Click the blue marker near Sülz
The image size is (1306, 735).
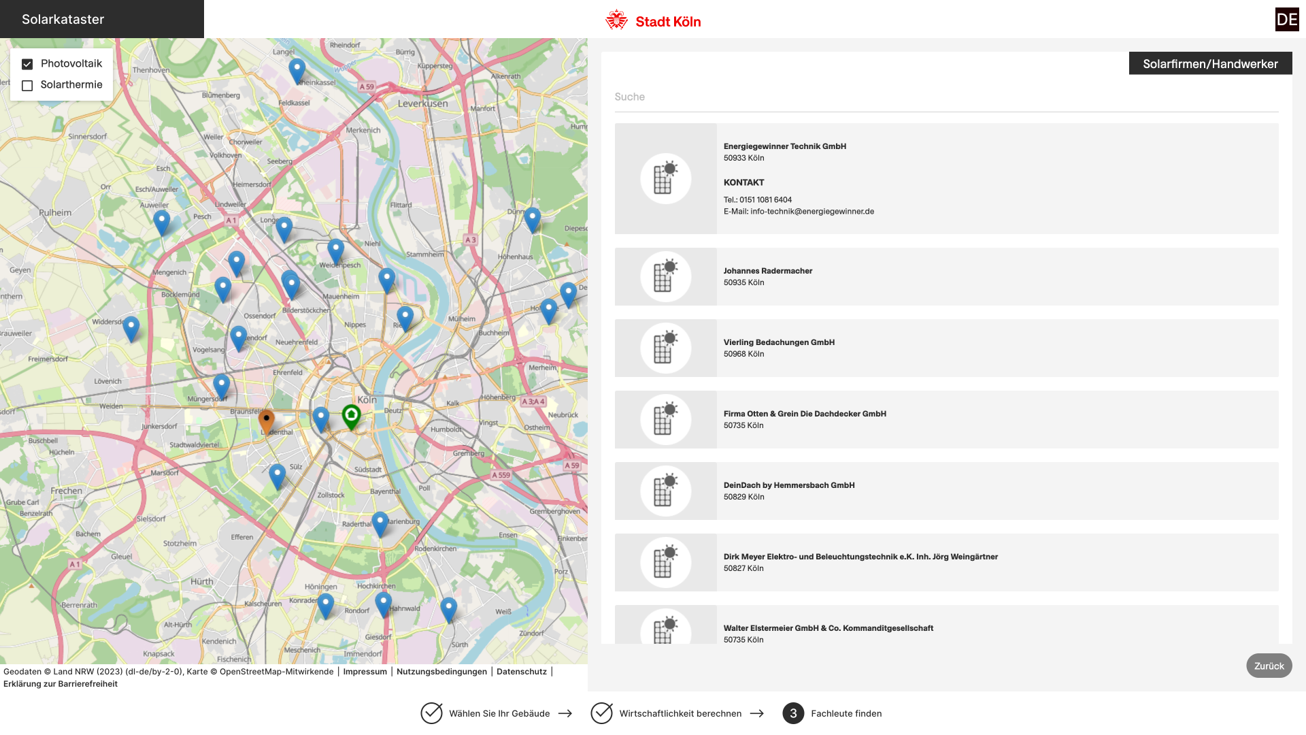tap(277, 476)
